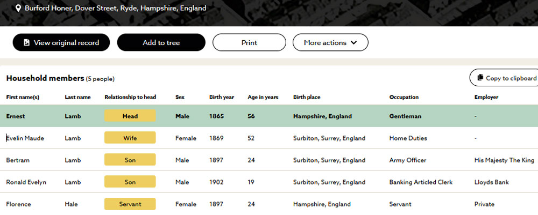Click the Print button

[x=249, y=42]
